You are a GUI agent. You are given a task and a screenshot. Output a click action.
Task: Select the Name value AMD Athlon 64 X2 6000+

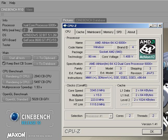click(111, 43)
